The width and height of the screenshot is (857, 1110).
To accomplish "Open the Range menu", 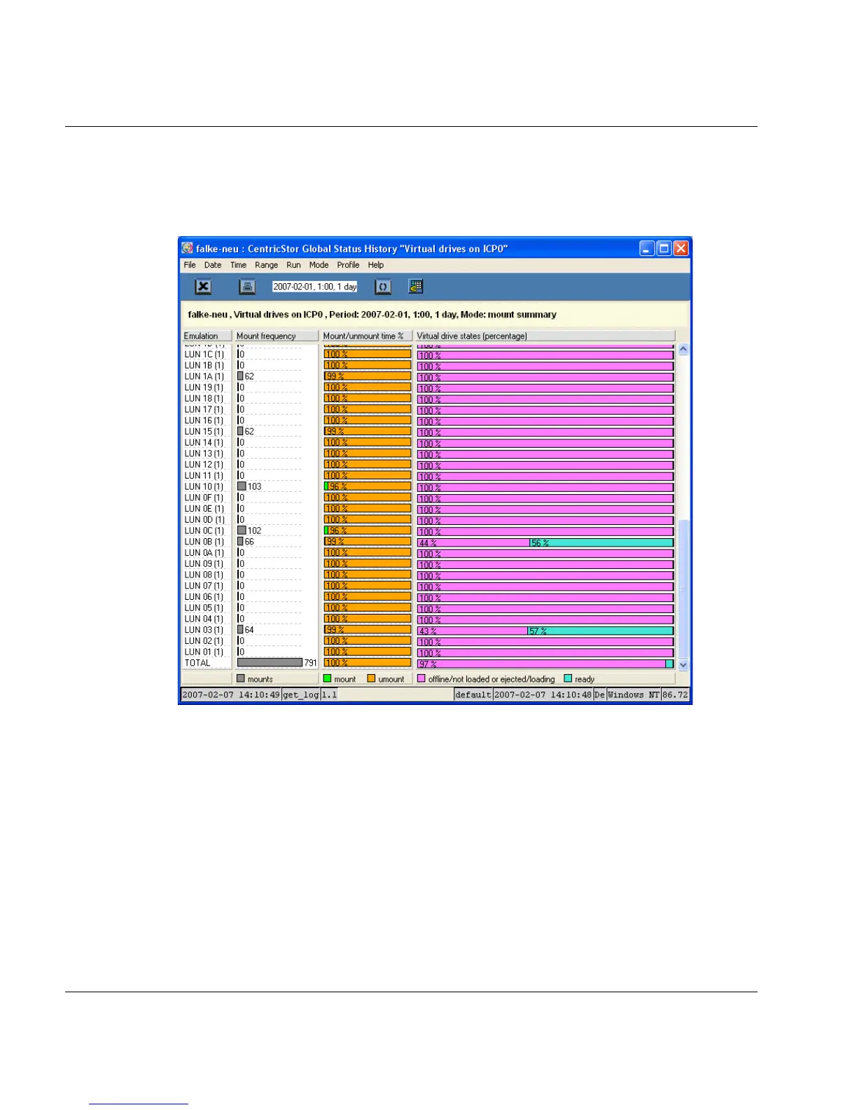I will click(x=266, y=265).
